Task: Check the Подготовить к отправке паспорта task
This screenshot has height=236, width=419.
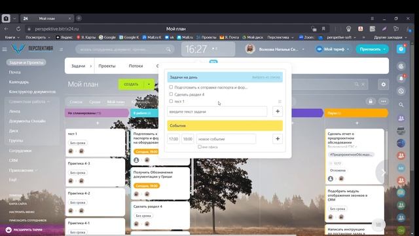Action: coord(171,87)
